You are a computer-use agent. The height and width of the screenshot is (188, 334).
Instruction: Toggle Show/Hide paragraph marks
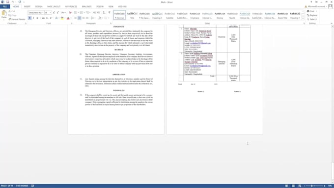[x=109, y=13]
